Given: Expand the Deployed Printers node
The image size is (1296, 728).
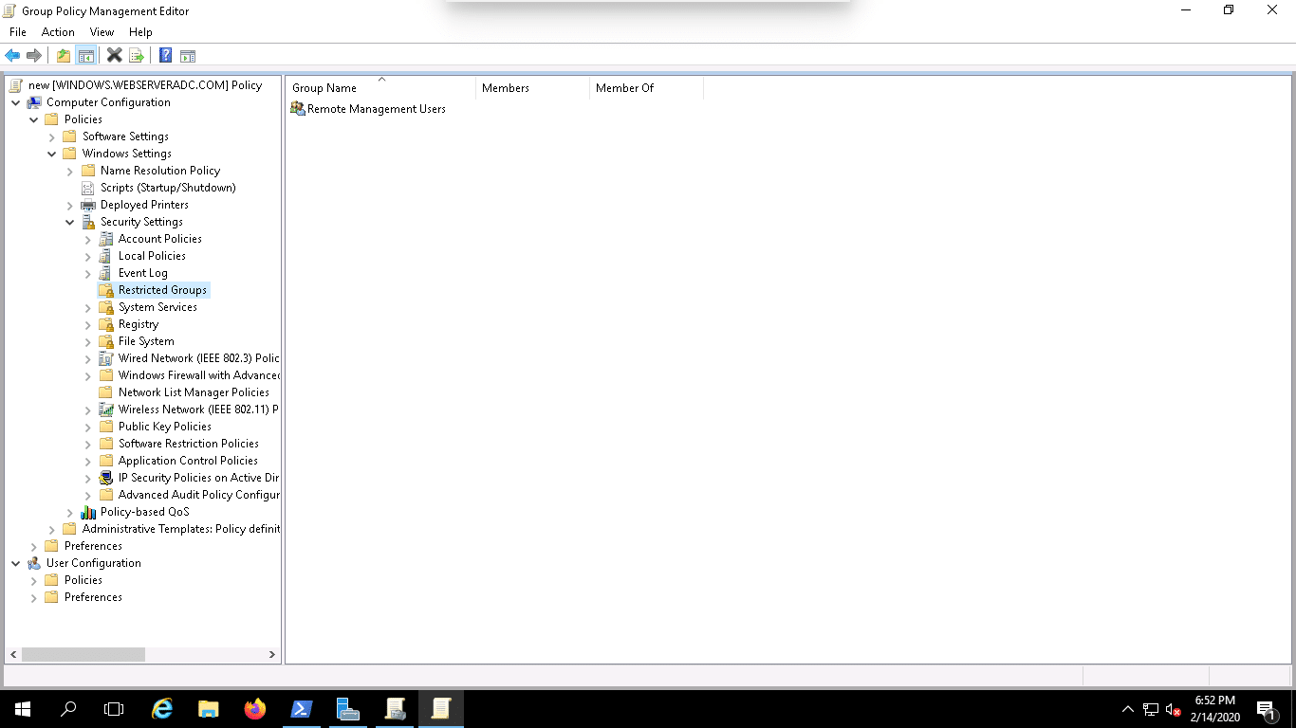Looking at the screenshot, I should [70, 205].
